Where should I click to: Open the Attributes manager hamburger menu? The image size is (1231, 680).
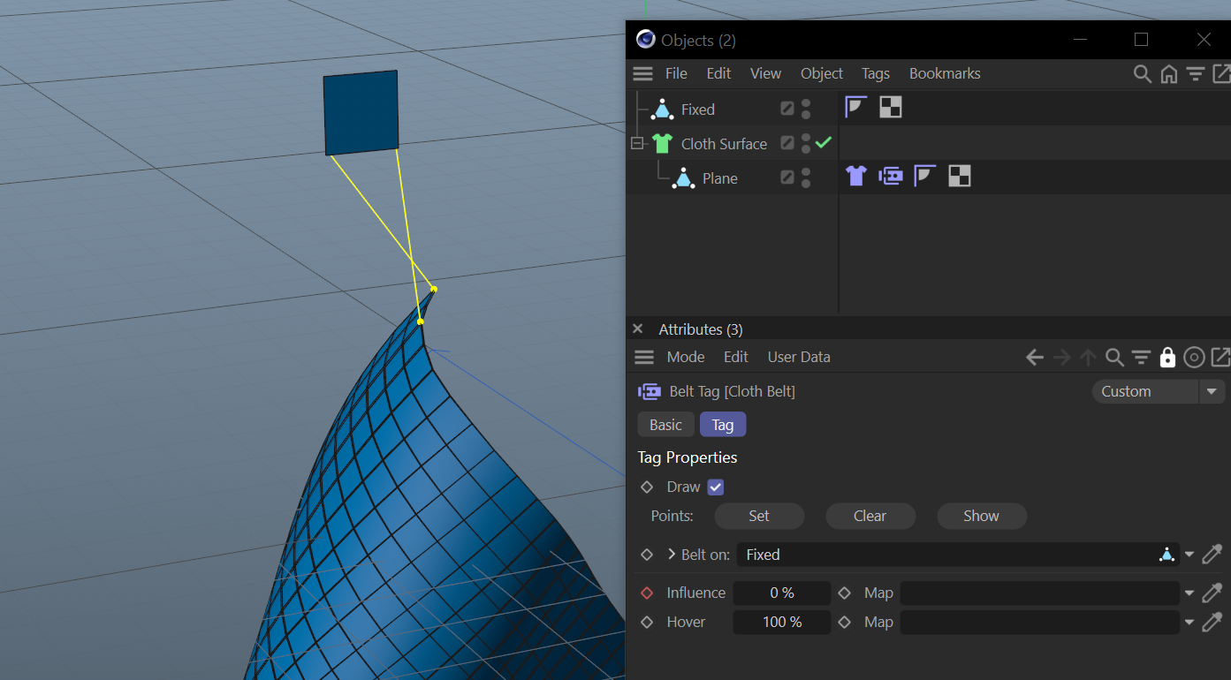click(644, 357)
